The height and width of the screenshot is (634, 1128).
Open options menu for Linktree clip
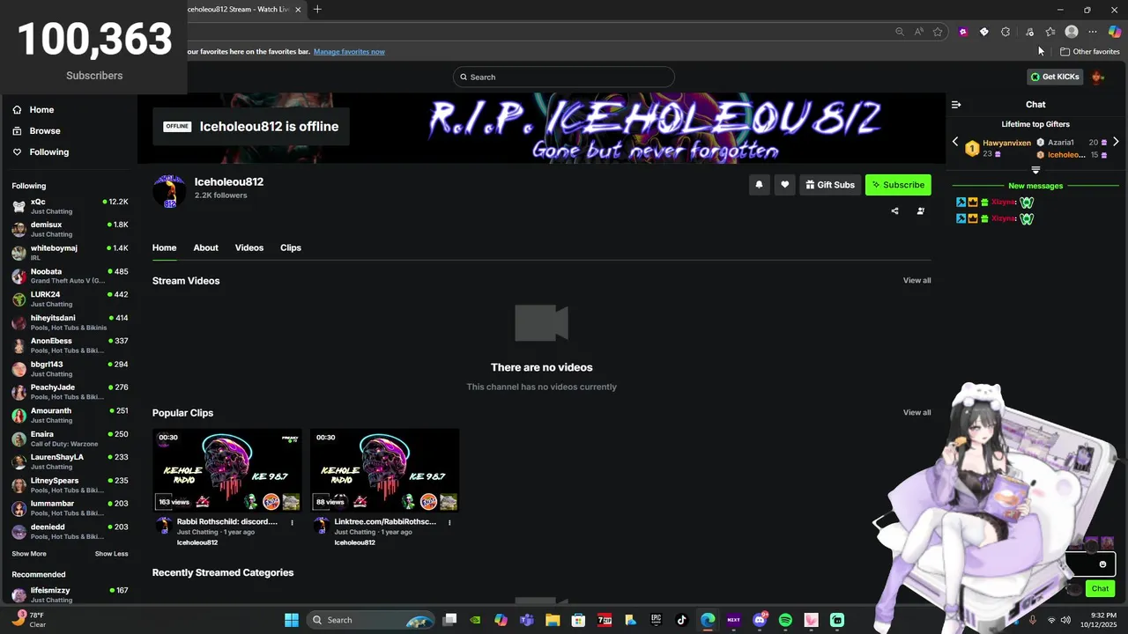pyautogui.click(x=449, y=522)
